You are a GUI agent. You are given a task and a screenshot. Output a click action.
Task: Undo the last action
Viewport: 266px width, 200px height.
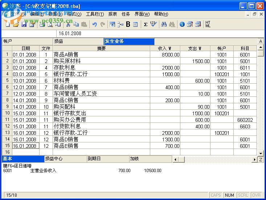tap(94, 24)
